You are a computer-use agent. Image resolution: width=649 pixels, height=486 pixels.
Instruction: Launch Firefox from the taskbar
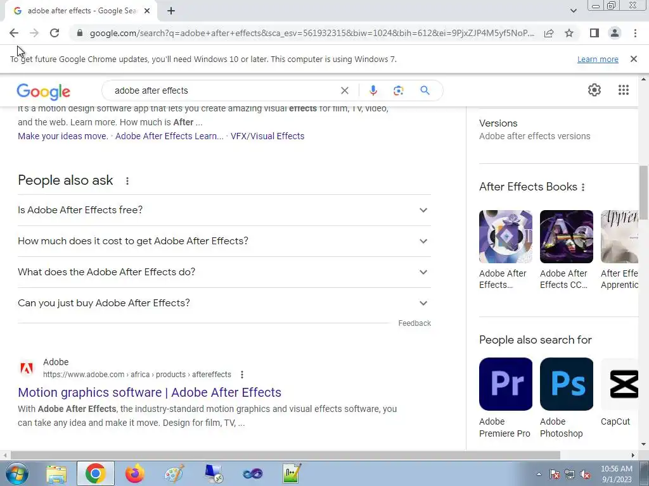[135, 473]
